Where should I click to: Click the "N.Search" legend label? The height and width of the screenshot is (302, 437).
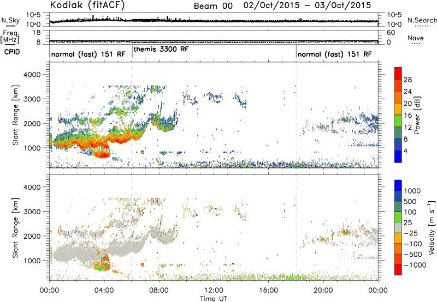[422, 20]
